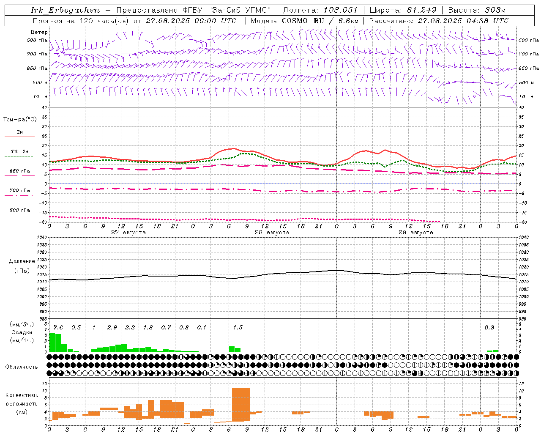
Task: Click the tallest orange convective cloud bar
Action: point(241,405)
